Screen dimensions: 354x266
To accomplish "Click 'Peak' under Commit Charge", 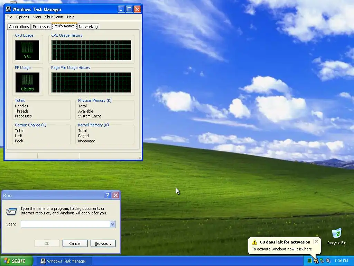I will pyautogui.click(x=19, y=141).
